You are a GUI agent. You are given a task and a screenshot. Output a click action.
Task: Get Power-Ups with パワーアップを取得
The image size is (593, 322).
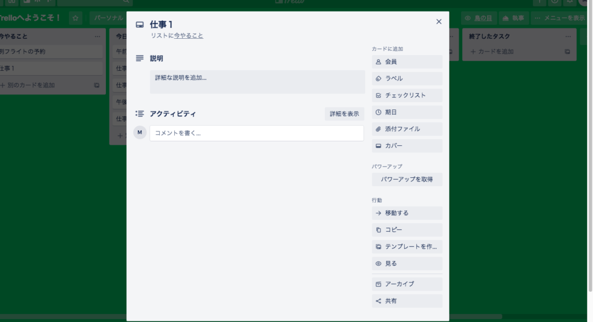(x=407, y=180)
